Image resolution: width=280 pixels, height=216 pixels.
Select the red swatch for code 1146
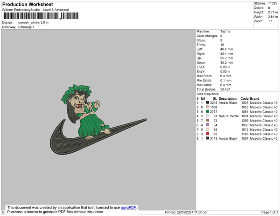[x=208, y=134]
